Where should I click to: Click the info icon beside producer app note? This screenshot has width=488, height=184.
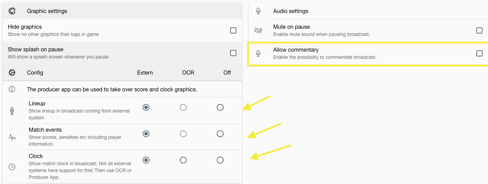point(12,89)
